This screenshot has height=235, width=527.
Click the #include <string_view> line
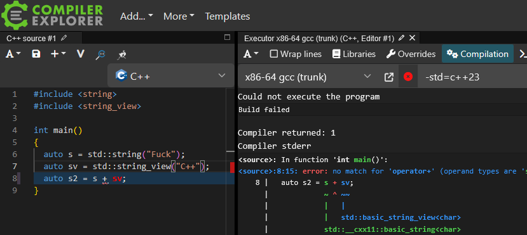[87, 106]
